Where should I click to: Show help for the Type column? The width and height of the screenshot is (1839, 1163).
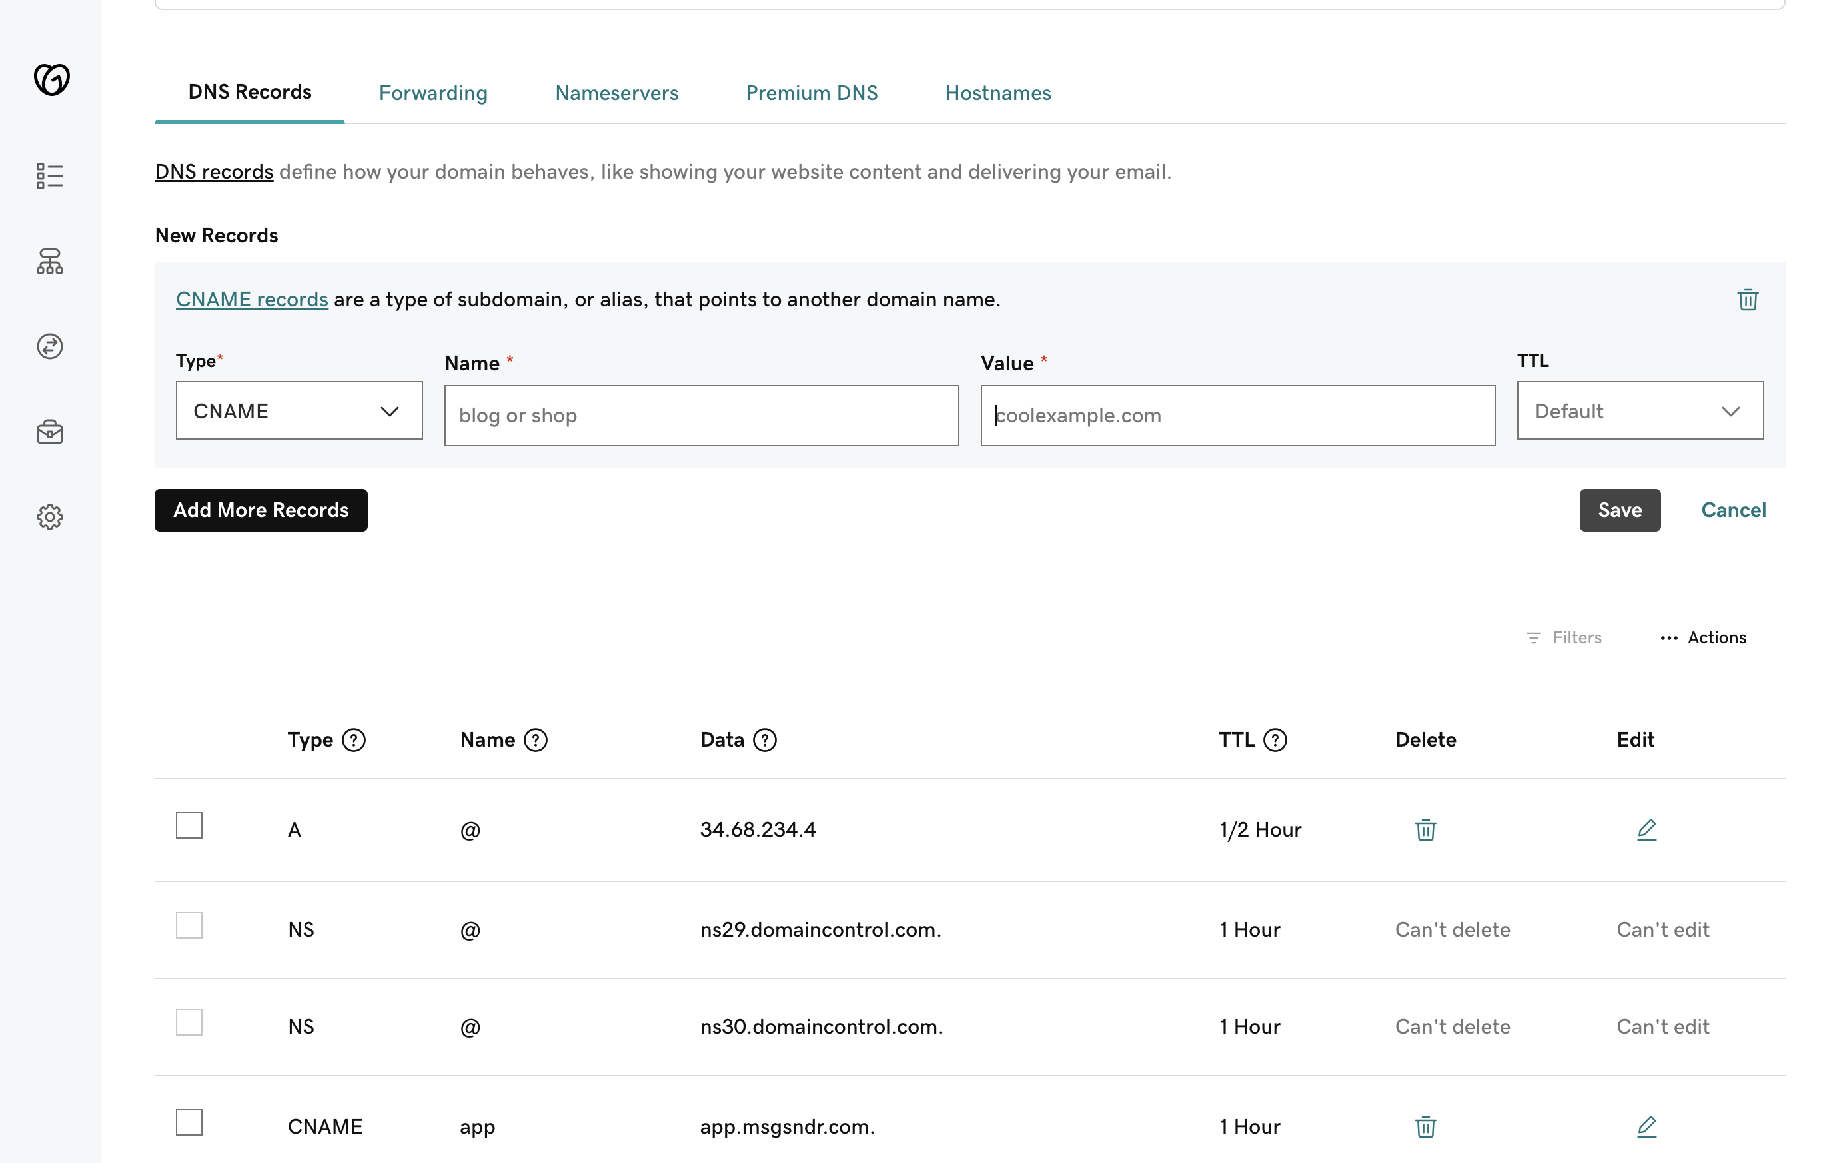click(x=354, y=740)
